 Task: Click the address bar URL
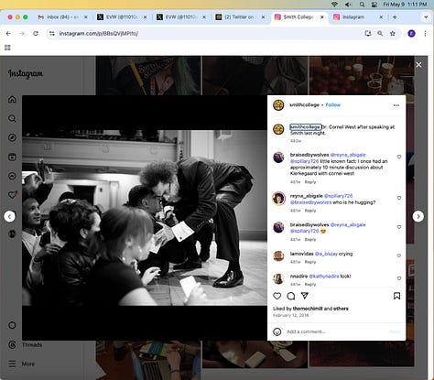pyautogui.click(x=99, y=33)
